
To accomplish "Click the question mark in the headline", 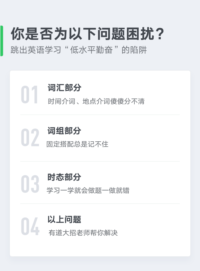I will coord(161,34).
